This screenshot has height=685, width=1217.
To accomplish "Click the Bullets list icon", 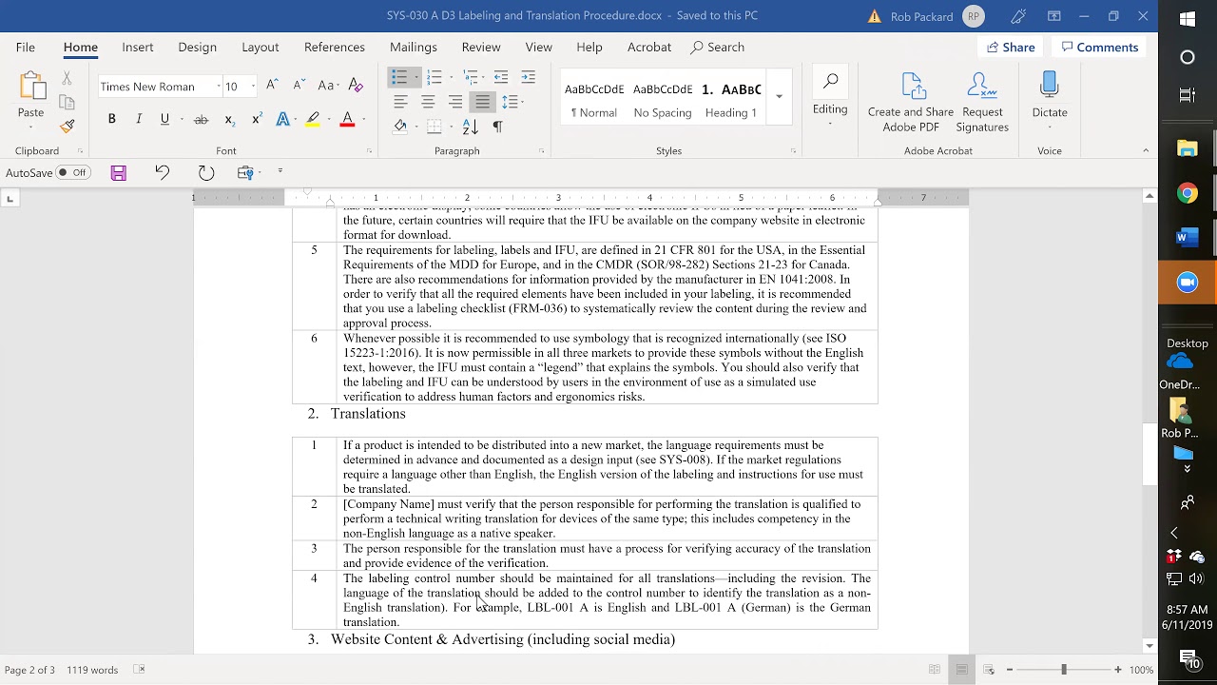I will point(399,77).
